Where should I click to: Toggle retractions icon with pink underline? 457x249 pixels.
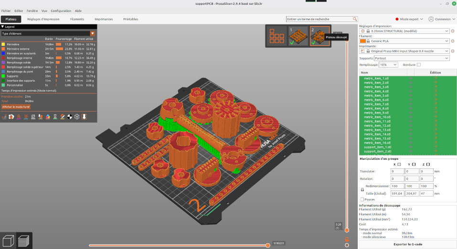pos(19,117)
